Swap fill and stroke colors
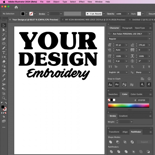 (x=6, y=103)
